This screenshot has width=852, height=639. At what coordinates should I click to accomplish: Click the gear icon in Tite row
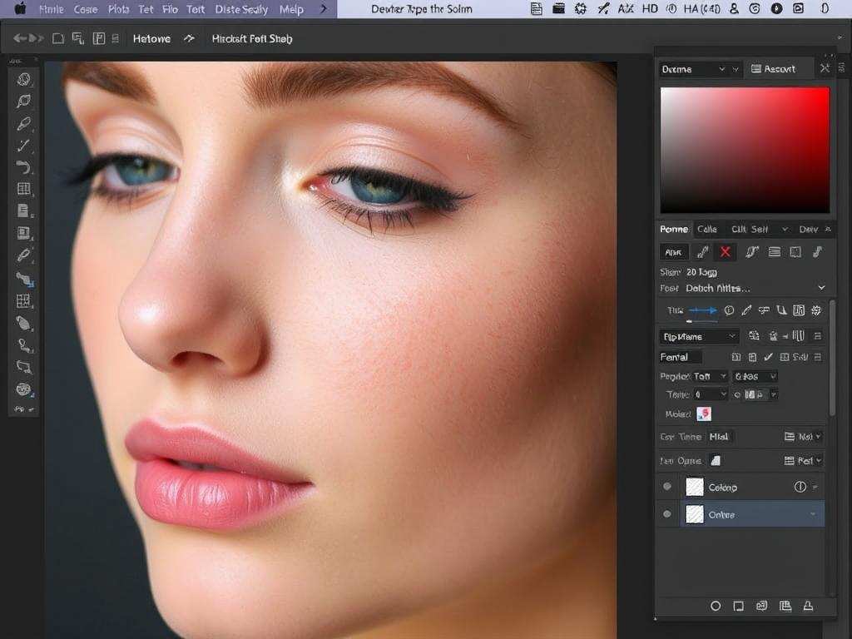[816, 310]
